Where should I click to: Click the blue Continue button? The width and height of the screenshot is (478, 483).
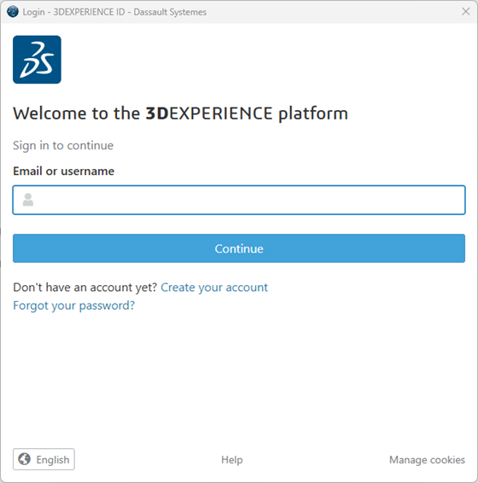[239, 248]
